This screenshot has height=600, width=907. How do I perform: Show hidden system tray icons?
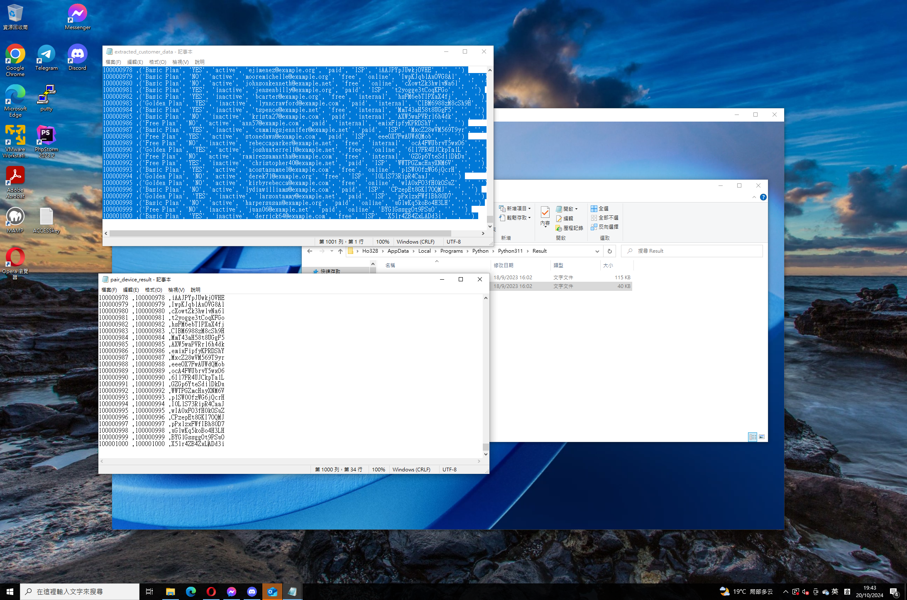785,592
